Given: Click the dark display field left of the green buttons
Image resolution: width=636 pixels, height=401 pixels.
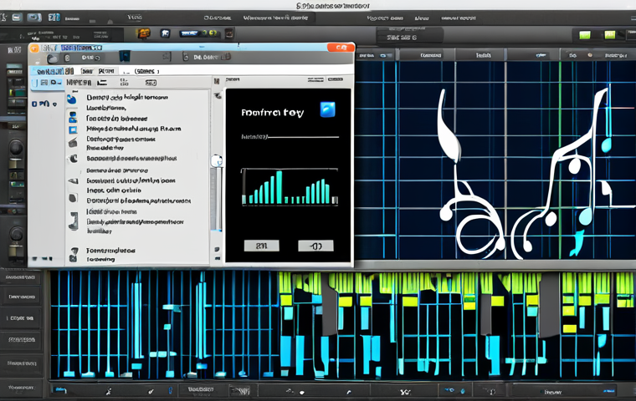Looking at the screenshot, I should [x=409, y=36].
